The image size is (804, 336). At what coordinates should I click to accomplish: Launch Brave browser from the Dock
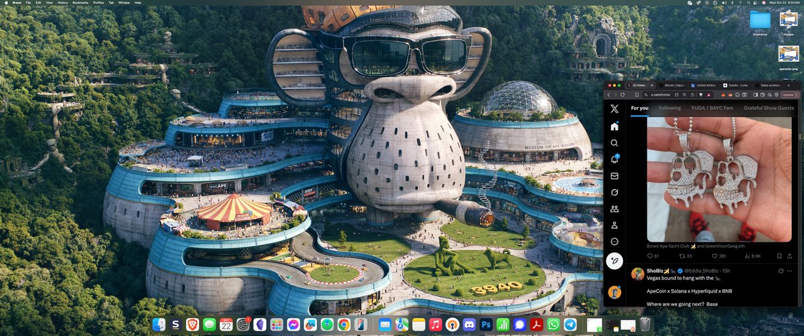coord(192,324)
